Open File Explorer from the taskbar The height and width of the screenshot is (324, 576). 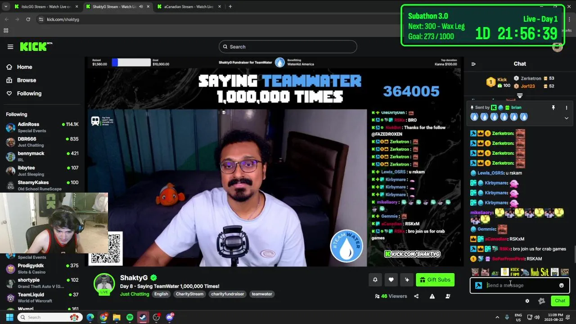117,317
